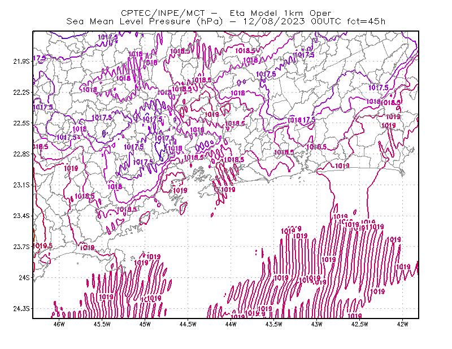Click the 24S latitude tick label

24,278
